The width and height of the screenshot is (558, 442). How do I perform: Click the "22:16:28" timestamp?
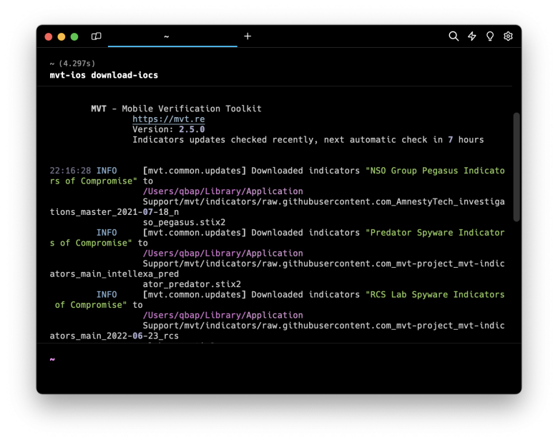[70, 171]
